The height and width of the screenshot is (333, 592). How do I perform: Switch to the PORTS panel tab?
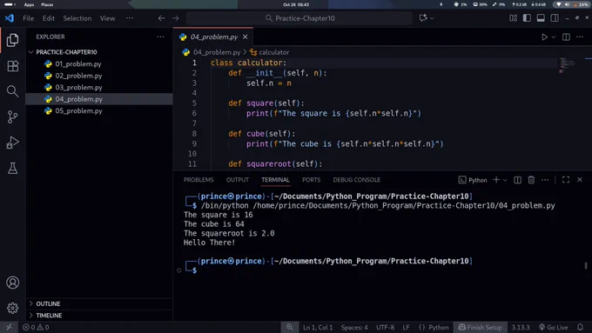311,180
